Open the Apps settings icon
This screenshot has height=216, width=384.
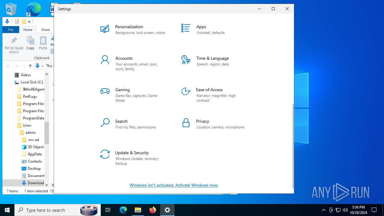tap(186, 28)
